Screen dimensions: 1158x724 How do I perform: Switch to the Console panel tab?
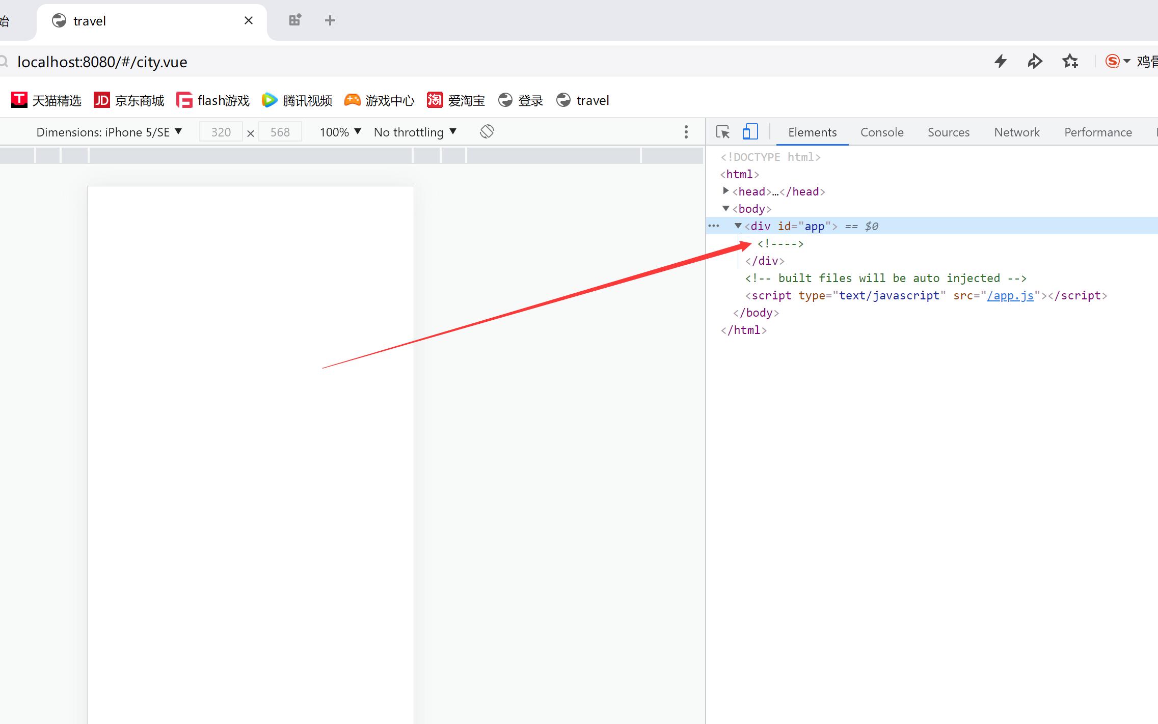click(x=882, y=132)
